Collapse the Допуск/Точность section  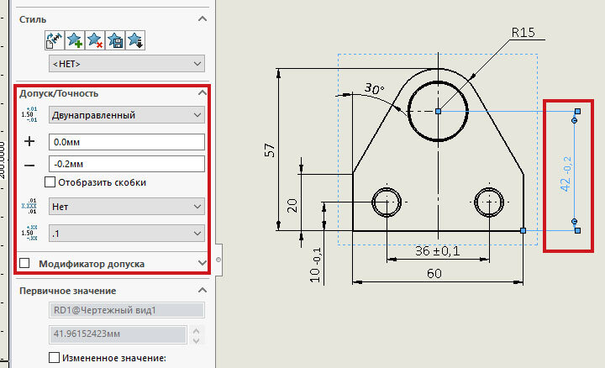203,92
